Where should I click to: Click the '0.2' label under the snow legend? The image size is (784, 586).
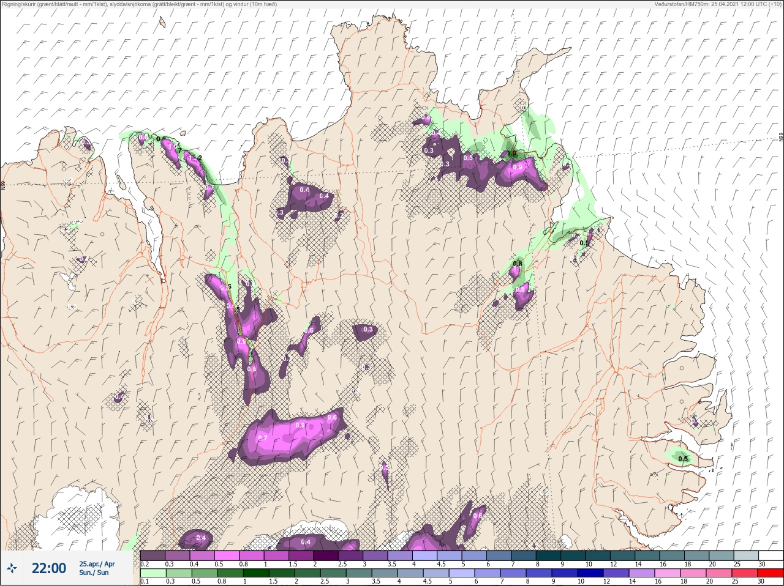pos(145,564)
